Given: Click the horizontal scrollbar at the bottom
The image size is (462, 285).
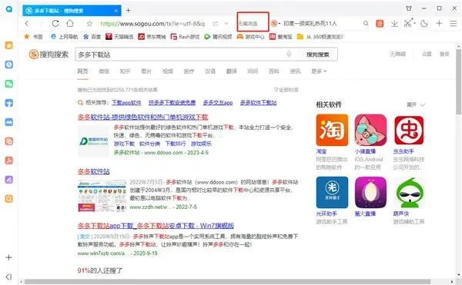Looking at the screenshot, I should pyautogui.click(x=227, y=281).
